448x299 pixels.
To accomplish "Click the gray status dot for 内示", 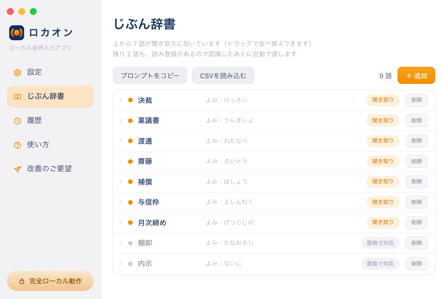I will point(130,264).
